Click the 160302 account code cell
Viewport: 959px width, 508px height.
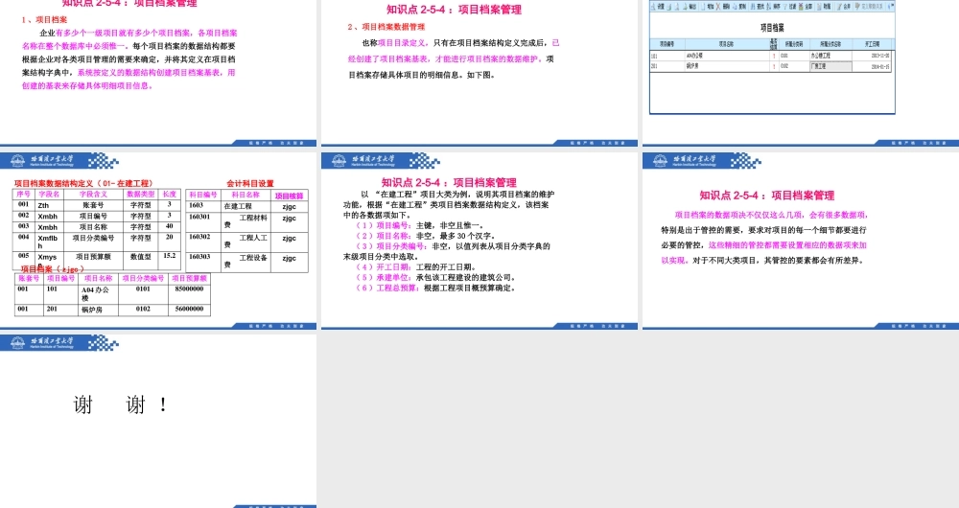(203, 242)
